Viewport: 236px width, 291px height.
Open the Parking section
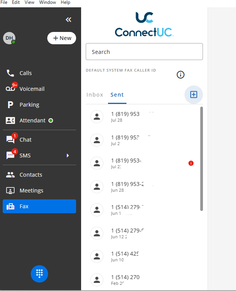click(x=39, y=105)
